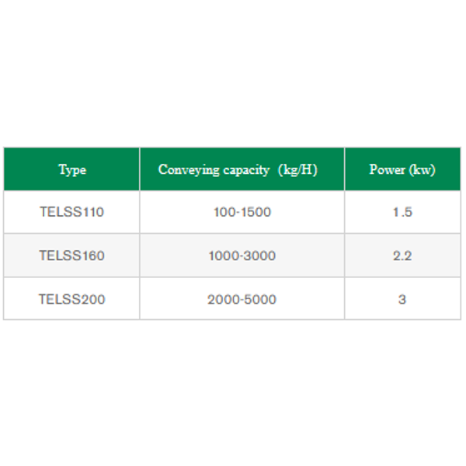This screenshot has width=466, height=466.
Task: Click the Type column header
Action: pyautogui.click(x=71, y=169)
